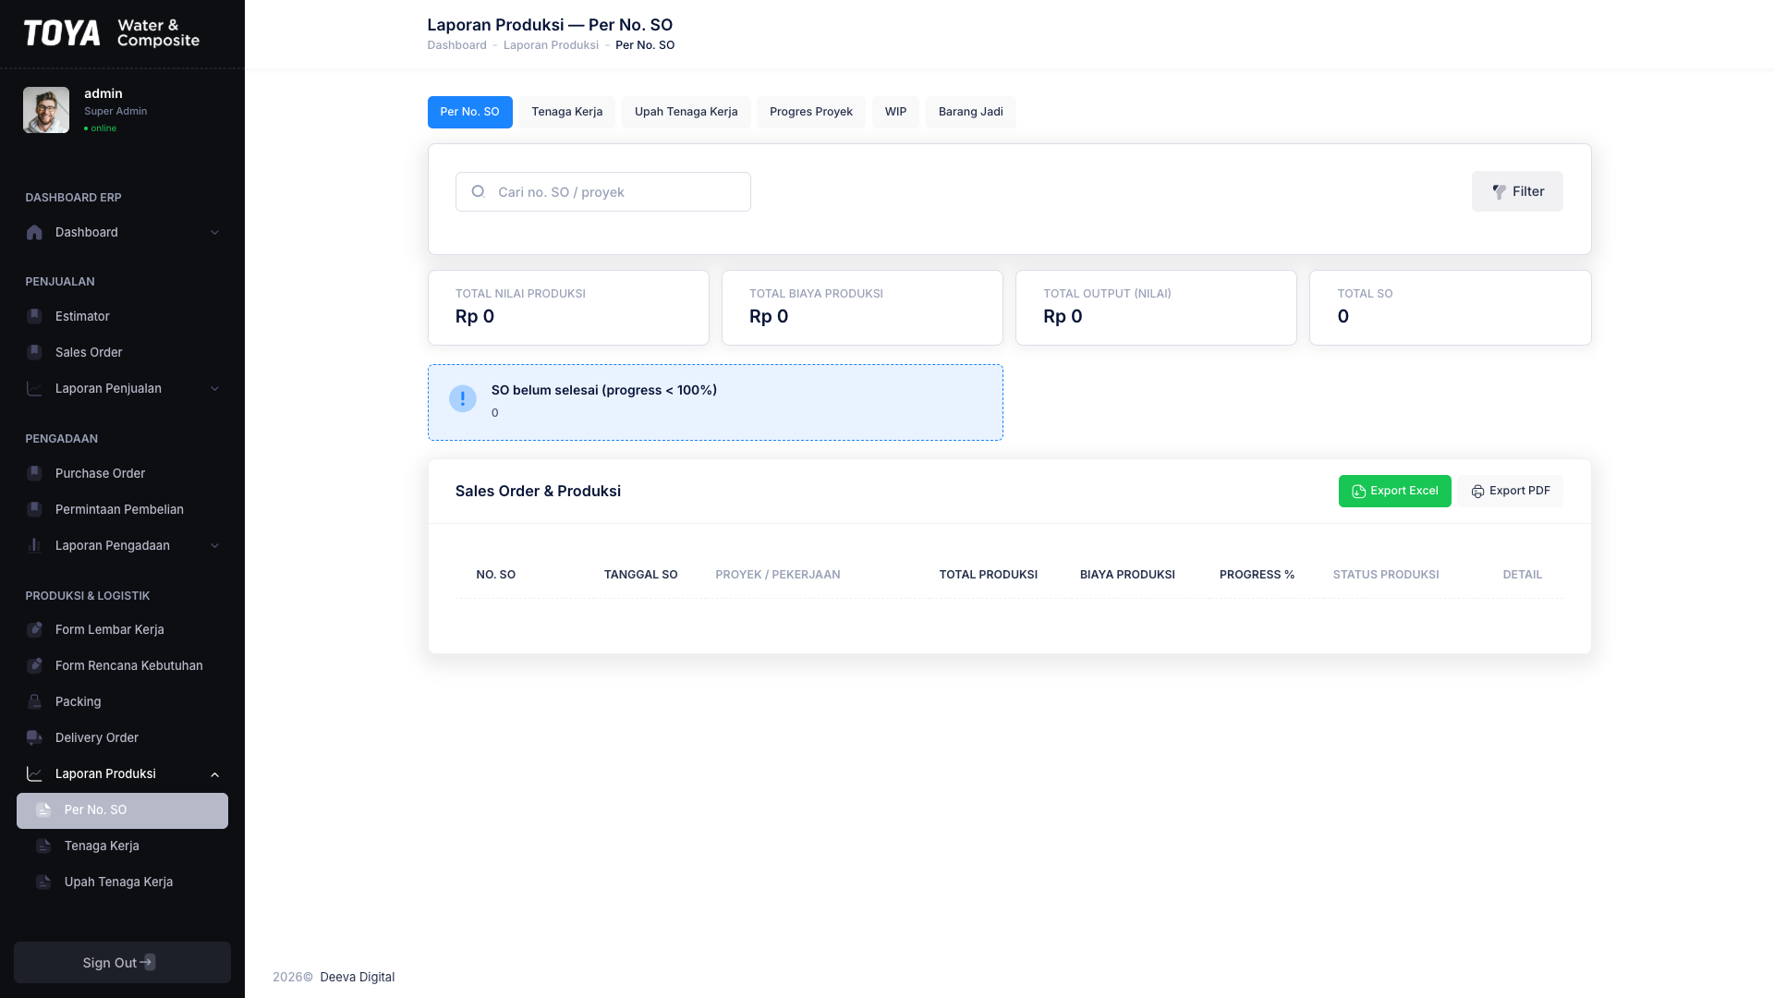Open Form Rencana Kebutuhan page
1774x998 pixels.
point(122,665)
